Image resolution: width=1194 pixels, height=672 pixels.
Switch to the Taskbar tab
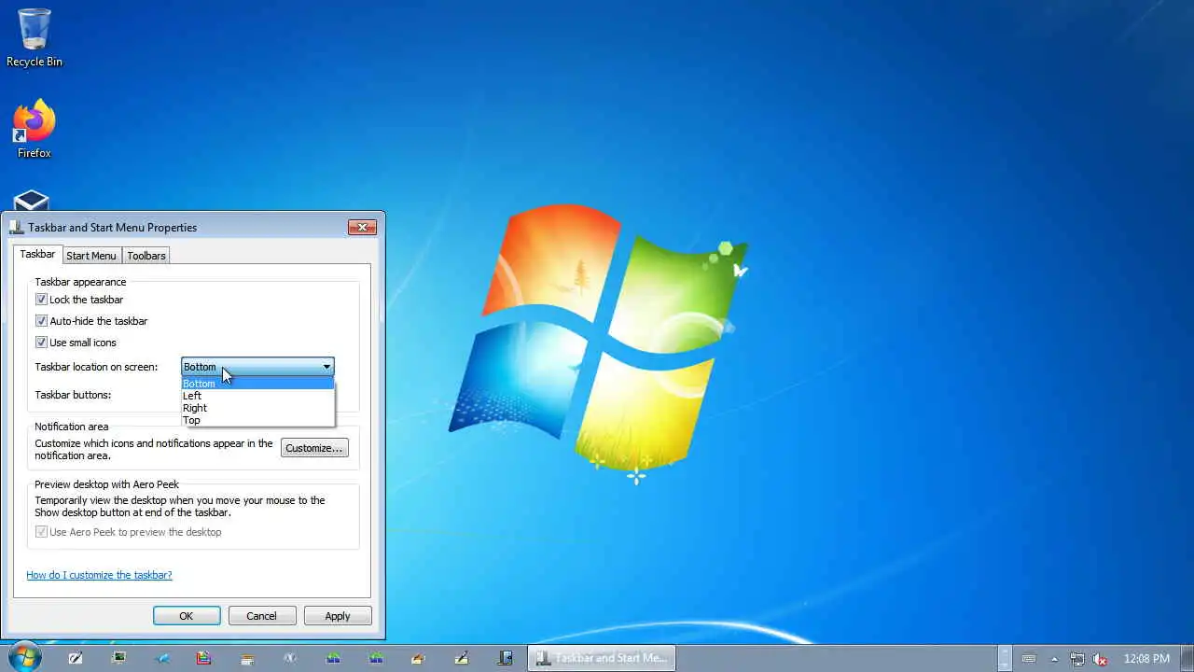37,254
